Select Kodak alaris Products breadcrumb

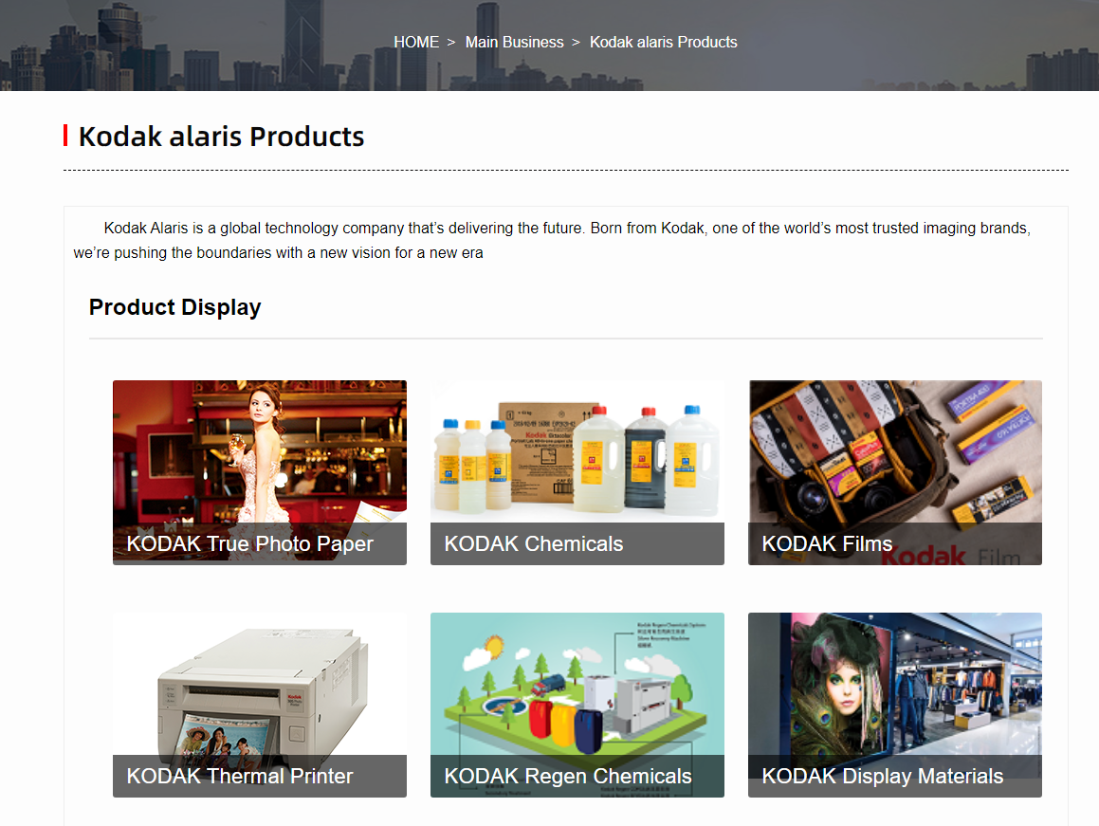pos(663,43)
